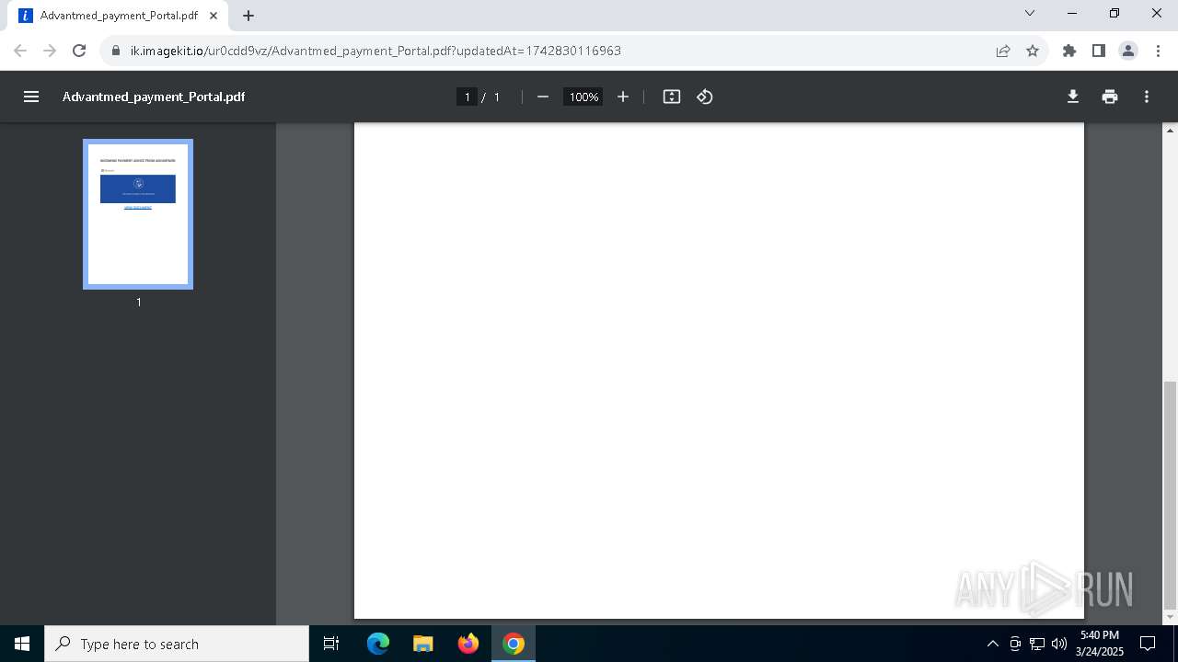Zoom out with the minus button

[543, 97]
